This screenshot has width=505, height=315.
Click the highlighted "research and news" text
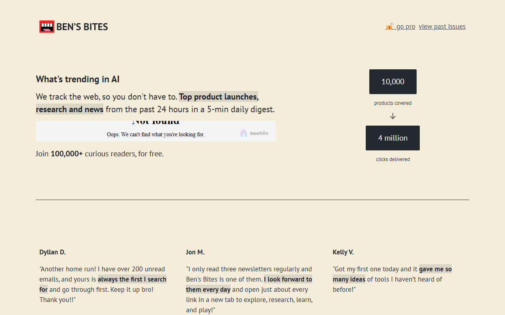coord(69,109)
